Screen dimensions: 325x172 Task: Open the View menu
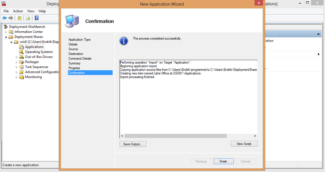31,11
